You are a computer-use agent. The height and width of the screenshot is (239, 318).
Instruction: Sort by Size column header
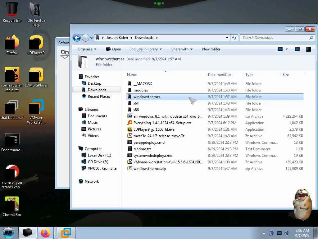click(x=286, y=75)
